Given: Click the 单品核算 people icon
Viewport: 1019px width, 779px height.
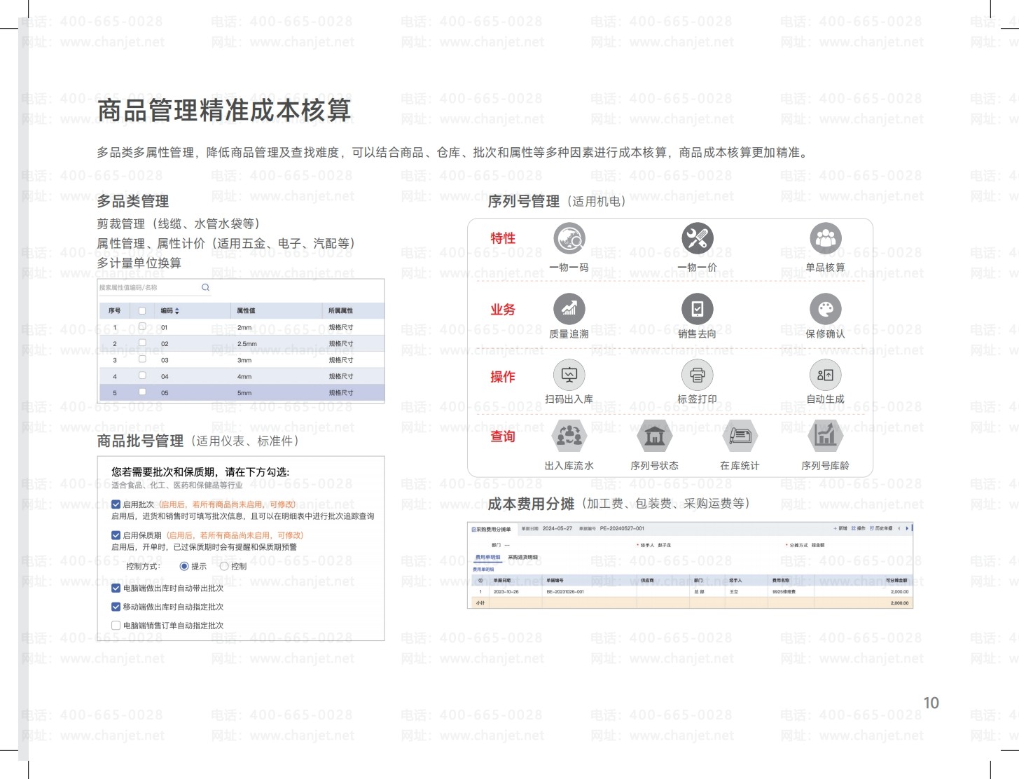Looking at the screenshot, I should coord(826,239).
